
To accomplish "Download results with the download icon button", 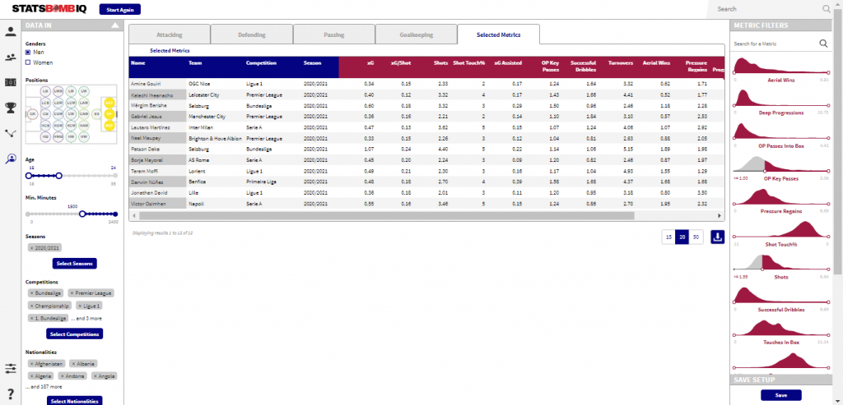I will (717, 237).
